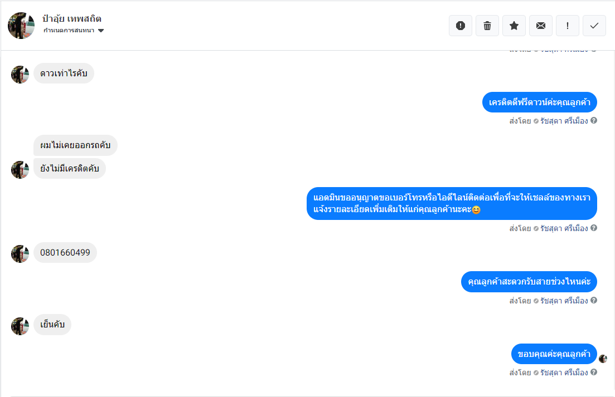Click the customer avatar beside 'ดาวเท่าไรคับ'

(20, 75)
